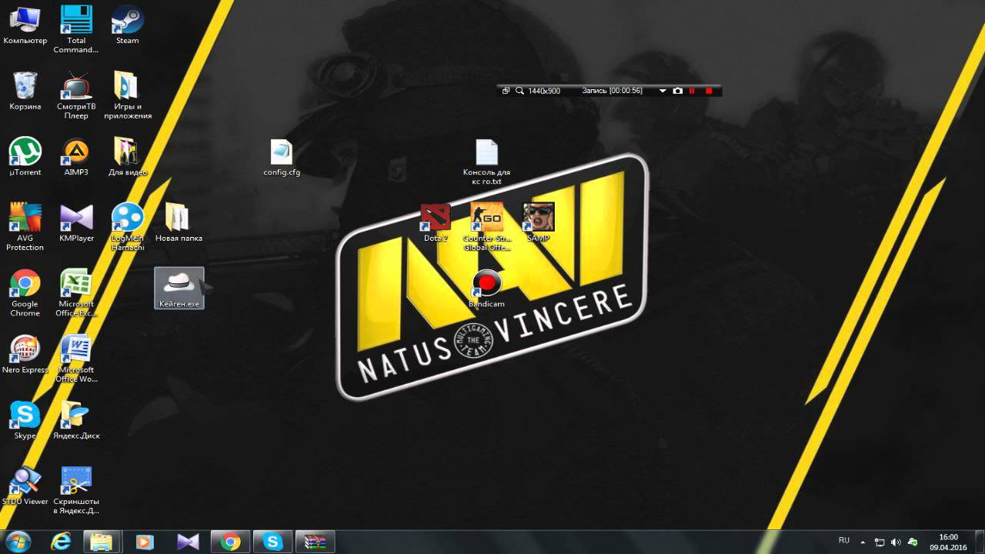Open Windows Explorer from the taskbar

(x=102, y=542)
